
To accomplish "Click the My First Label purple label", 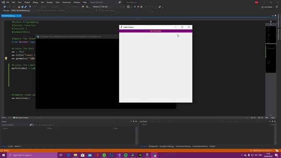I will (x=155, y=31).
